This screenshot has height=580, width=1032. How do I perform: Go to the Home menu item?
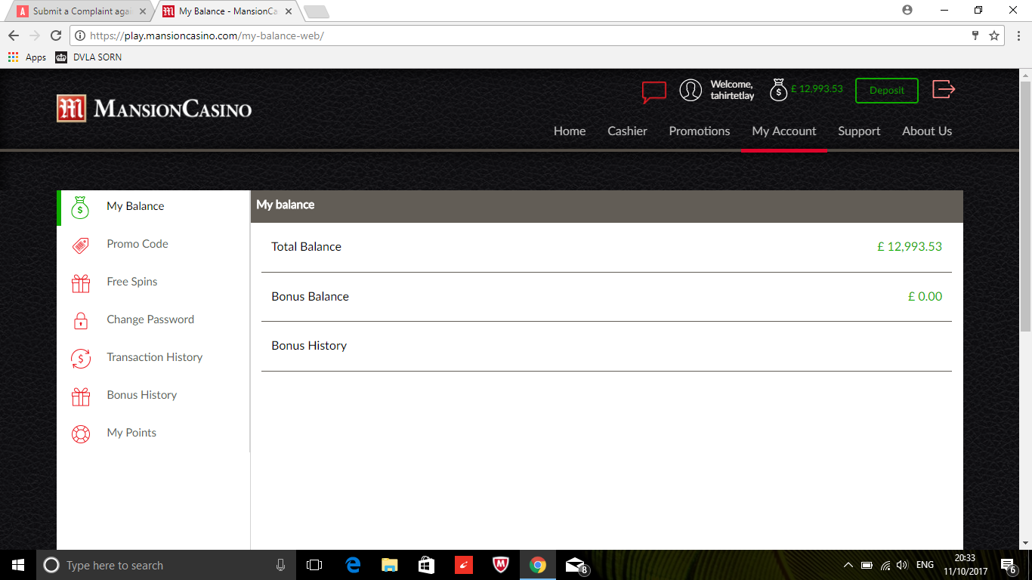click(570, 131)
